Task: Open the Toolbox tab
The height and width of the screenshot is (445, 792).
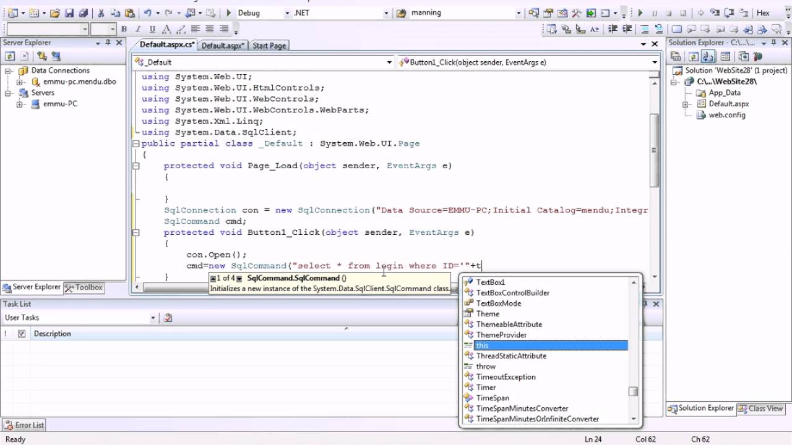Action: tap(84, 287)
